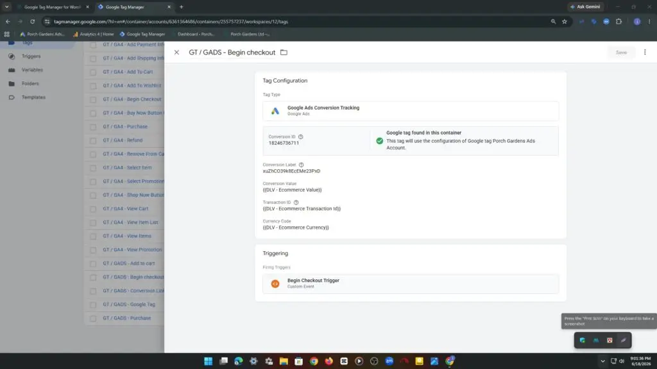Viewport: 657px width, 369px height.
Task: Open the GT / GADS - Conversion Linker tag
Action: (x=133, y=291)
